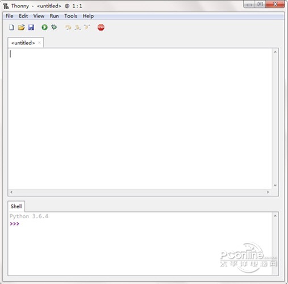Start debugging with the bug icon
Image resolution: width=288 pixels, height=284 pixels.
(54, 27)
